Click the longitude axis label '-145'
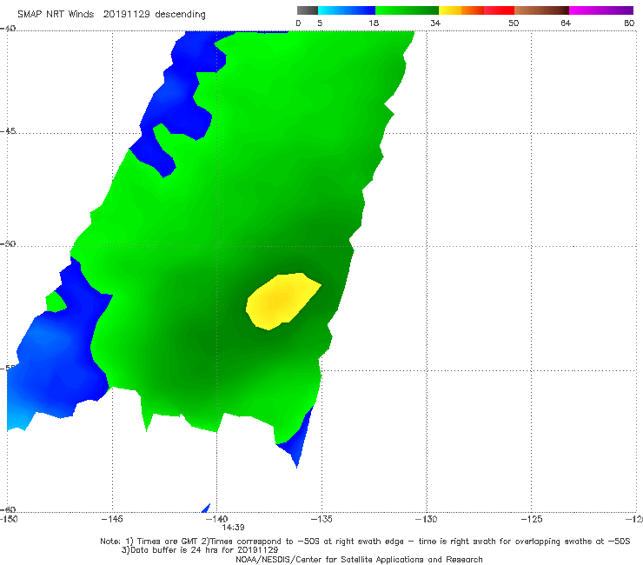This screenshot has height=565, width=643. [x=112, y=519]
